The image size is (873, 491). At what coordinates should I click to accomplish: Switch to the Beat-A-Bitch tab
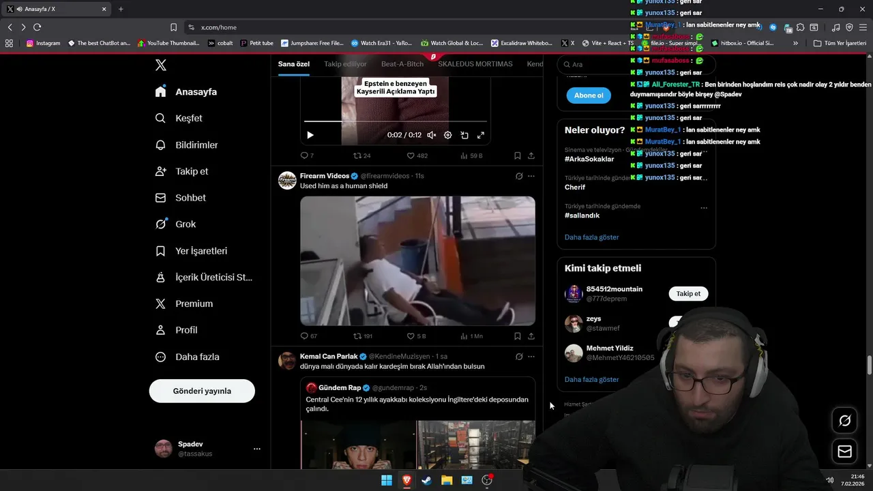[x=402, y=64]
